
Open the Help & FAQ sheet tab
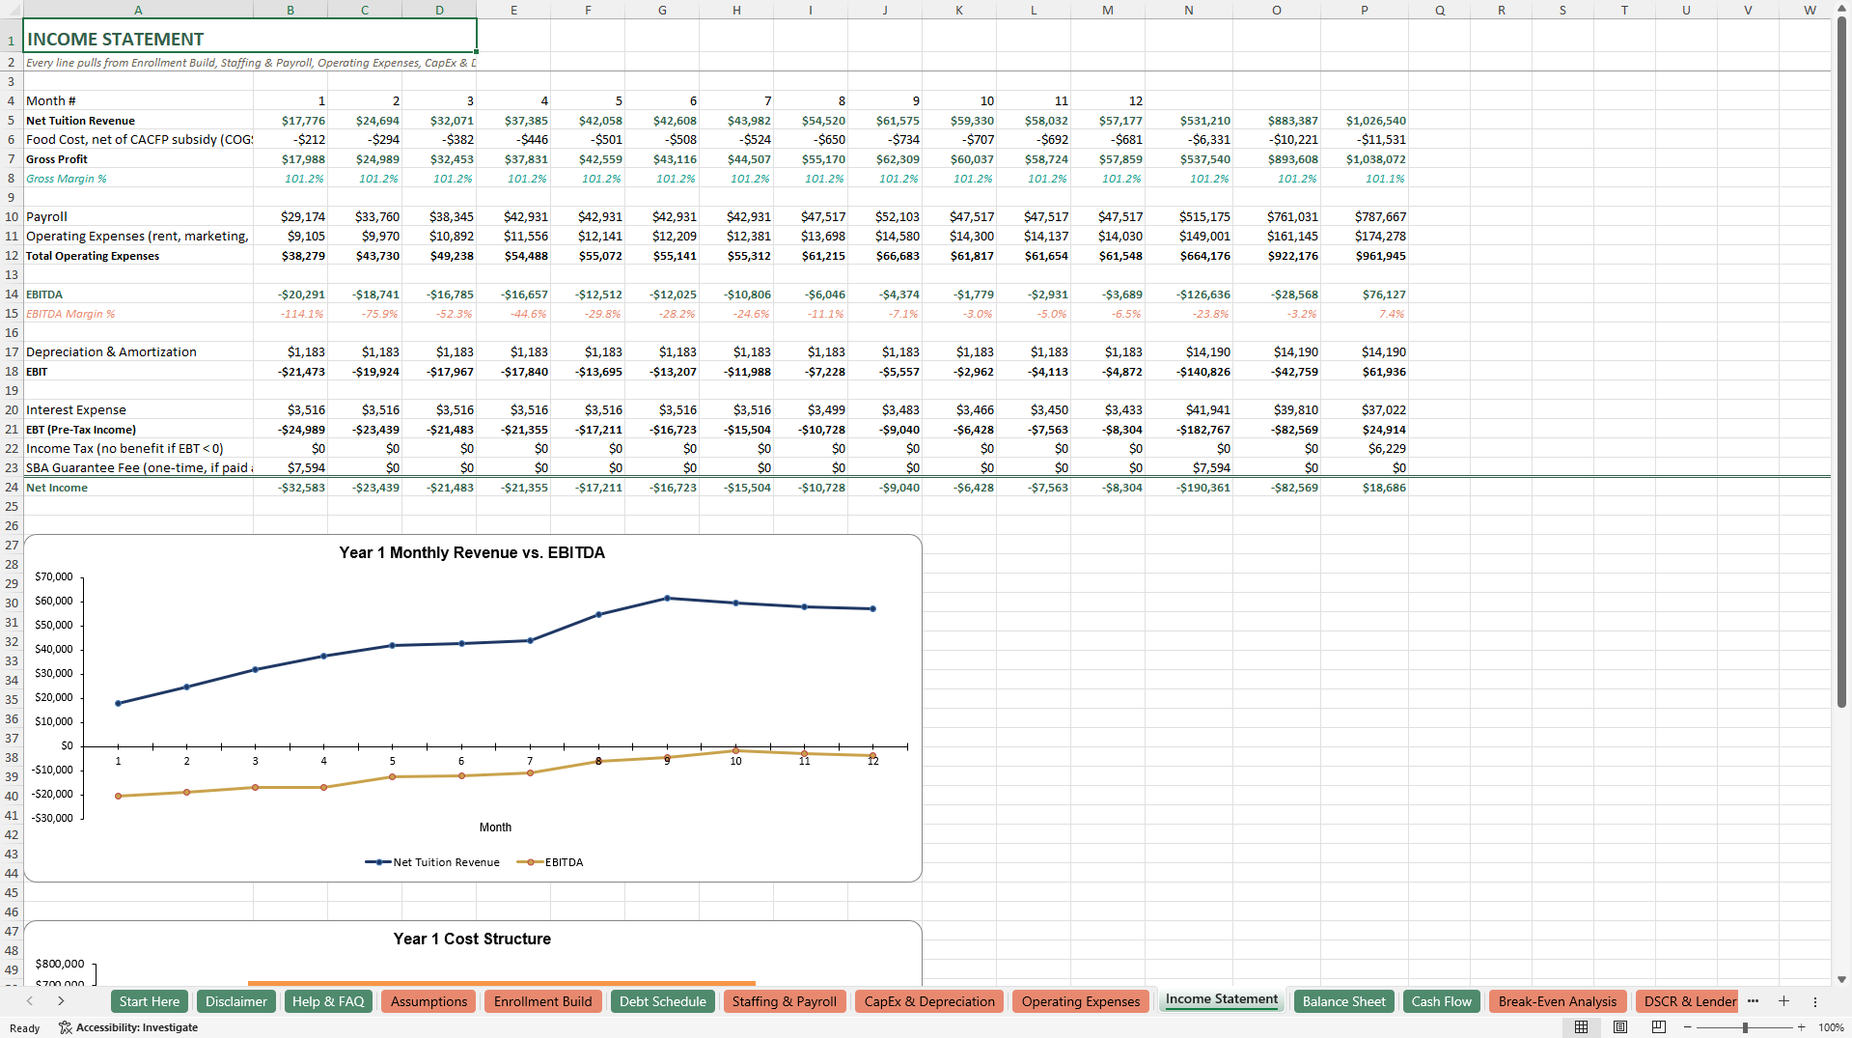328,1001
